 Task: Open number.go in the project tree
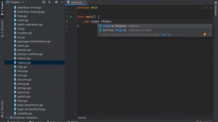(25, 33)
